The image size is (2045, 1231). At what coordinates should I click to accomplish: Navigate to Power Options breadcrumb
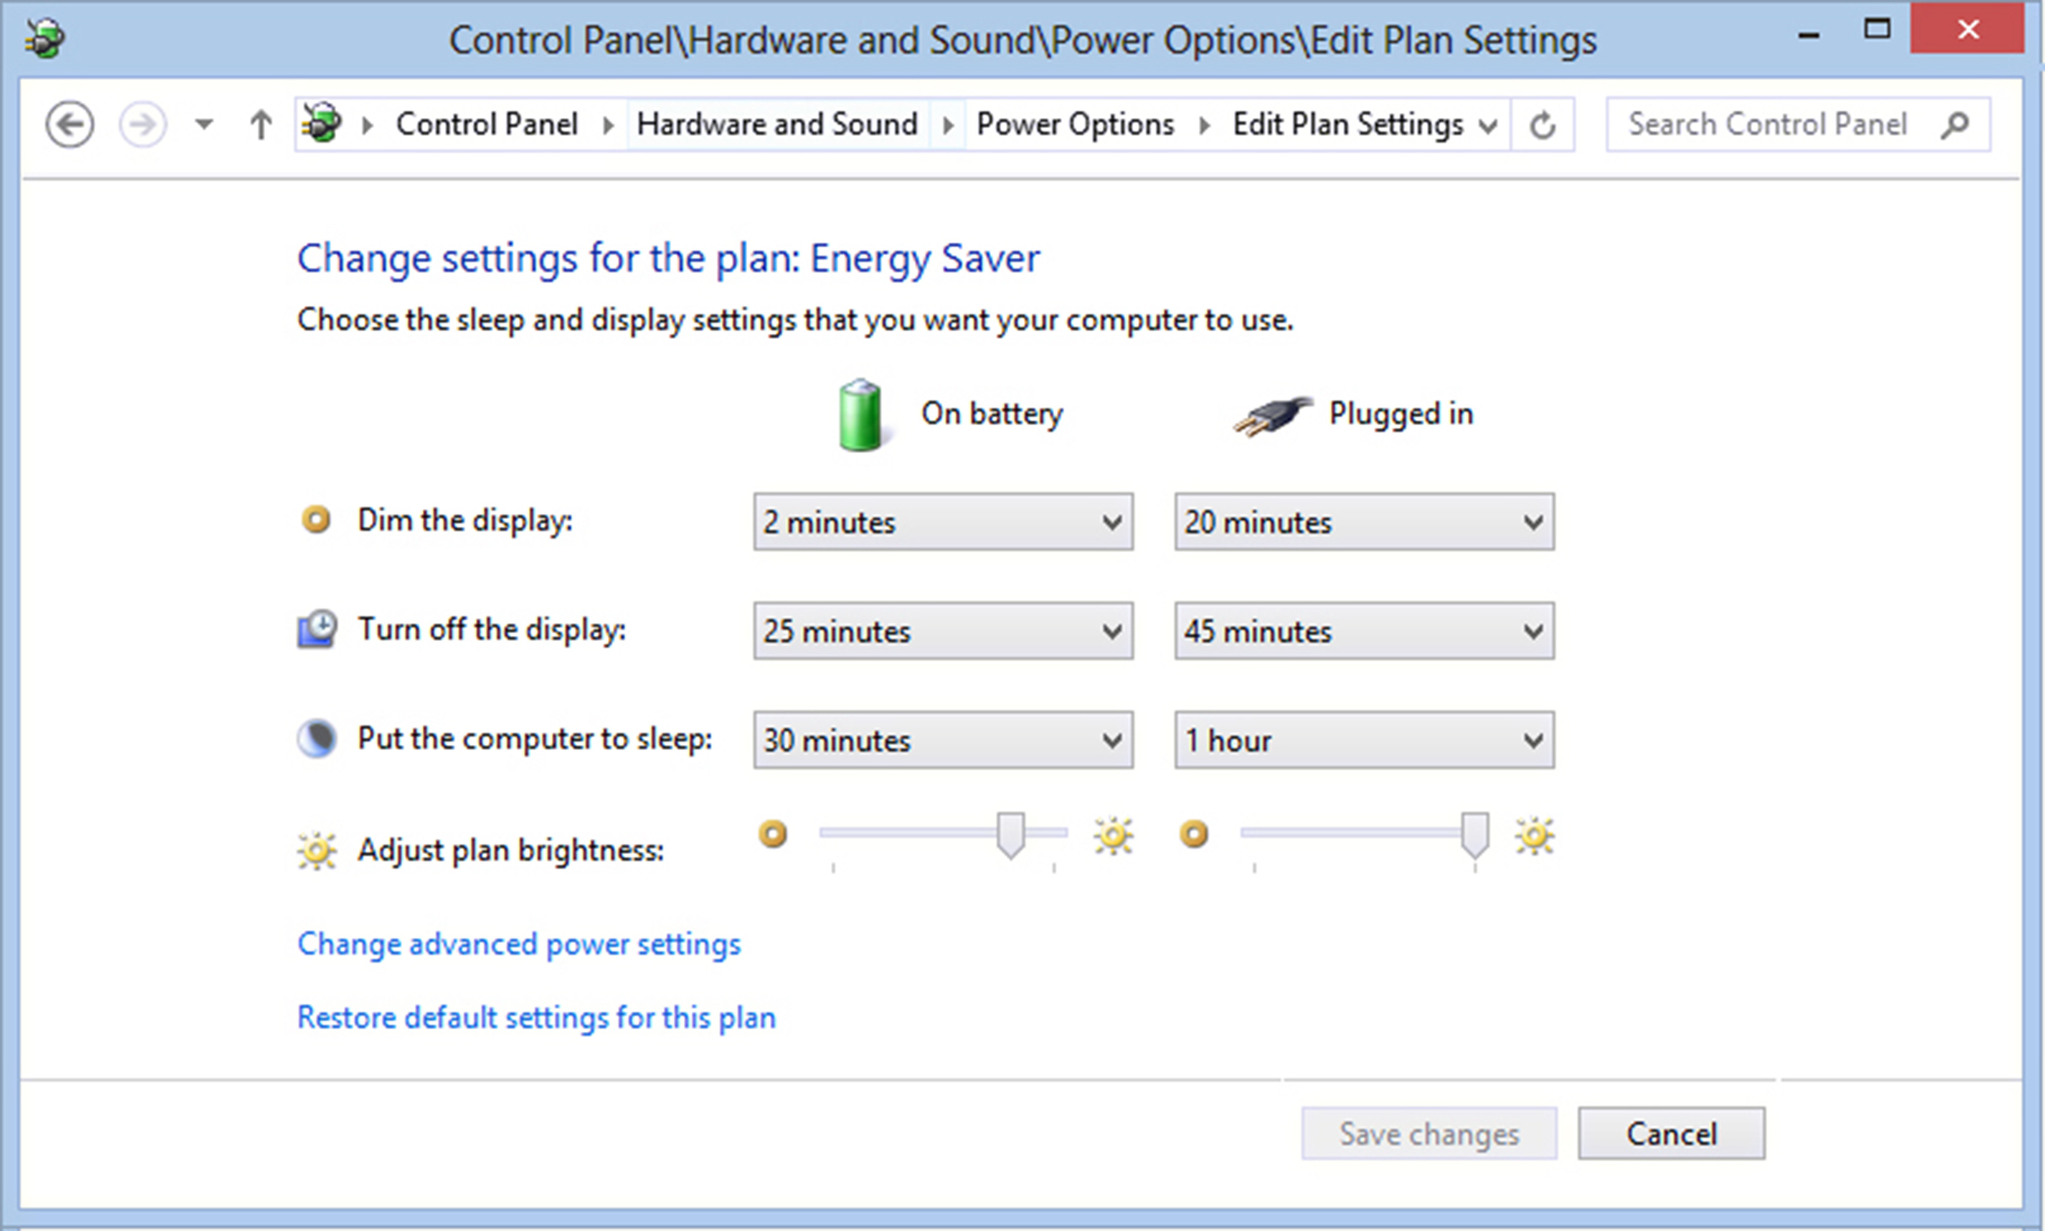(x=1075, y=124)
